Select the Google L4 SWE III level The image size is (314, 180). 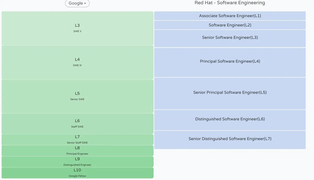[77, 62]
